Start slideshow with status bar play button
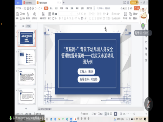This screenshot has height=122, width=163. (116, 114)
